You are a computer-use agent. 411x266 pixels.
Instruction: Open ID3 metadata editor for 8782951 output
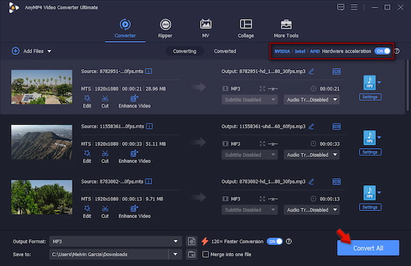pos(336,71)
